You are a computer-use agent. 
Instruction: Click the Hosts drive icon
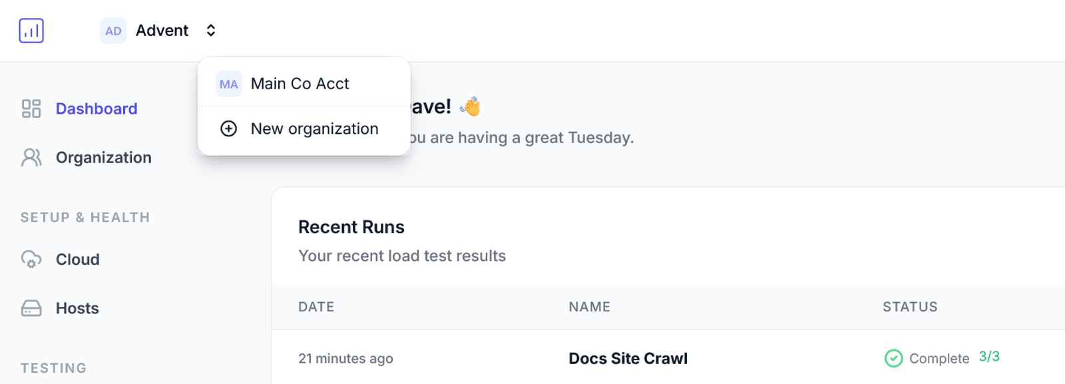click(x=31, y=307)
